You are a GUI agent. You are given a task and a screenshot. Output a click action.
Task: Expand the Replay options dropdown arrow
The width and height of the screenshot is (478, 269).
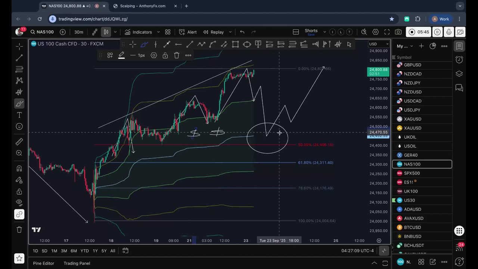pos(230,32)
